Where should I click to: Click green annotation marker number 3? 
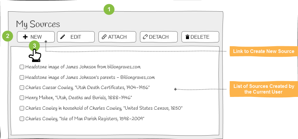click(34, 46)
